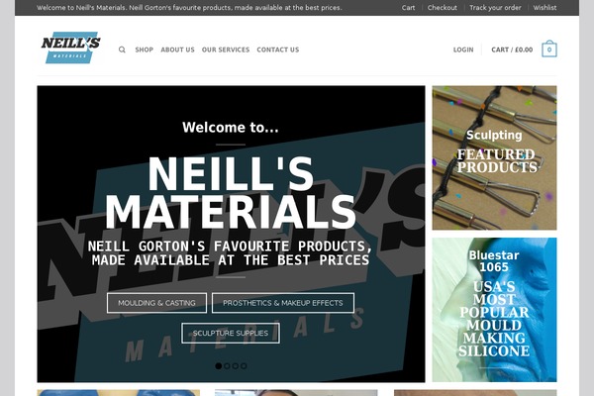This screenshot has height=396, width=594.
Task: Click Moulding & Casting button
Action: click(x=156, y=303)
